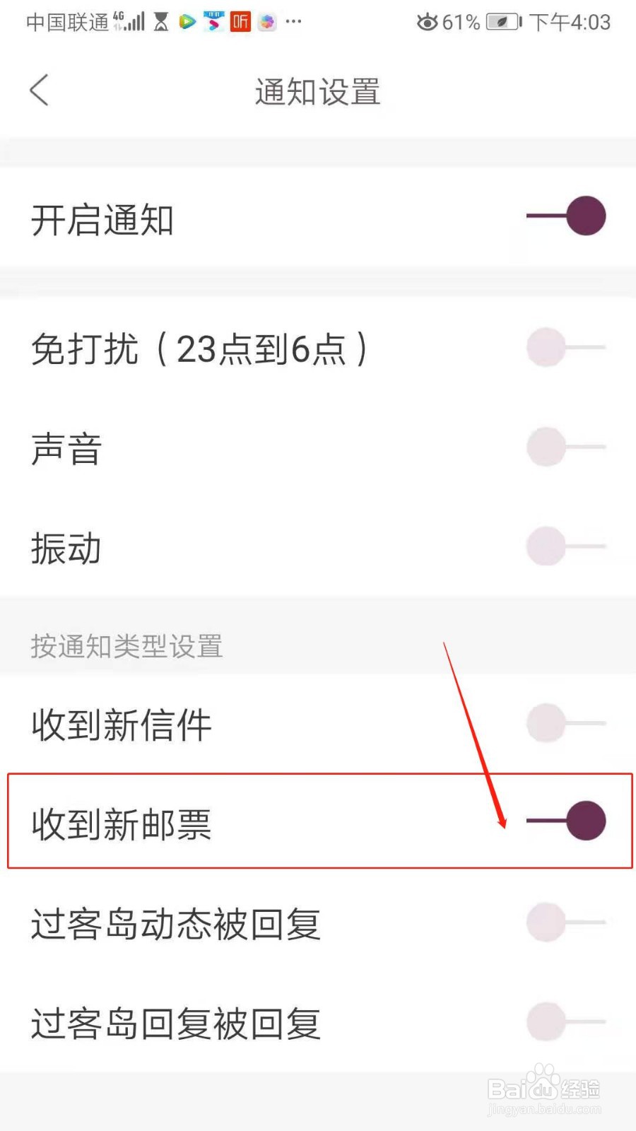Tap the three-dot more notifications icon

point(294,22)
